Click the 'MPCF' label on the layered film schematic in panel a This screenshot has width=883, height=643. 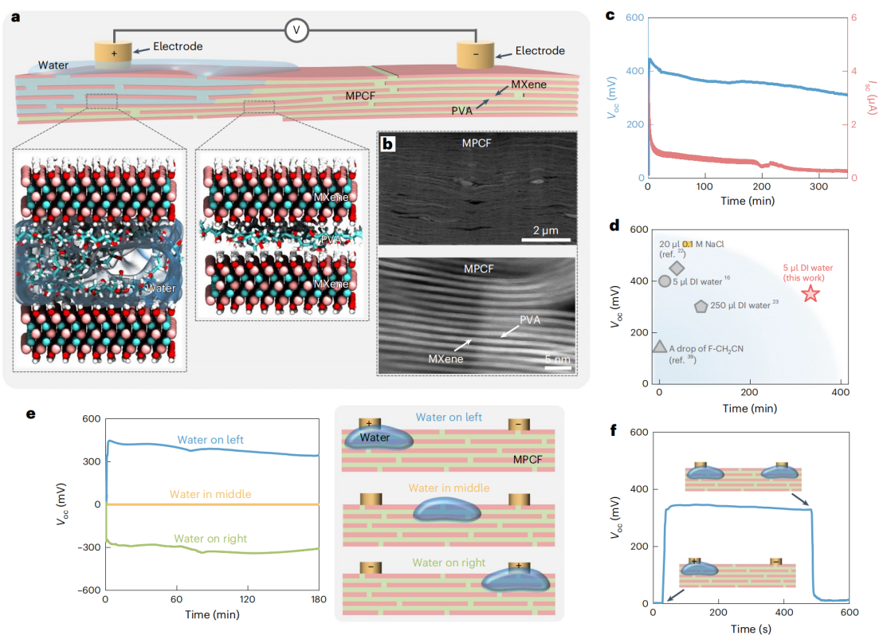coord(360,96)
